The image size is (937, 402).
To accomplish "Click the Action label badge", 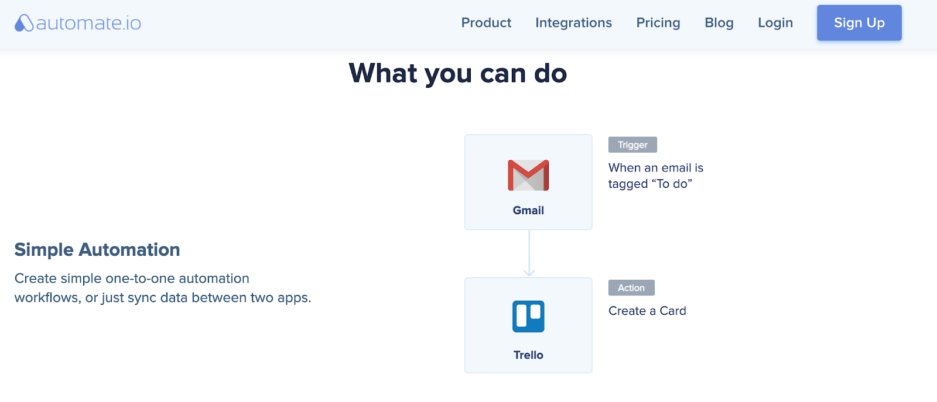I will tap(631, 288).
